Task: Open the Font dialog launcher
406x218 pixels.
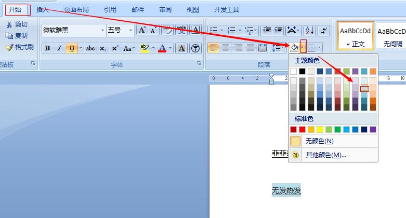Action: [x=199, y=63]
